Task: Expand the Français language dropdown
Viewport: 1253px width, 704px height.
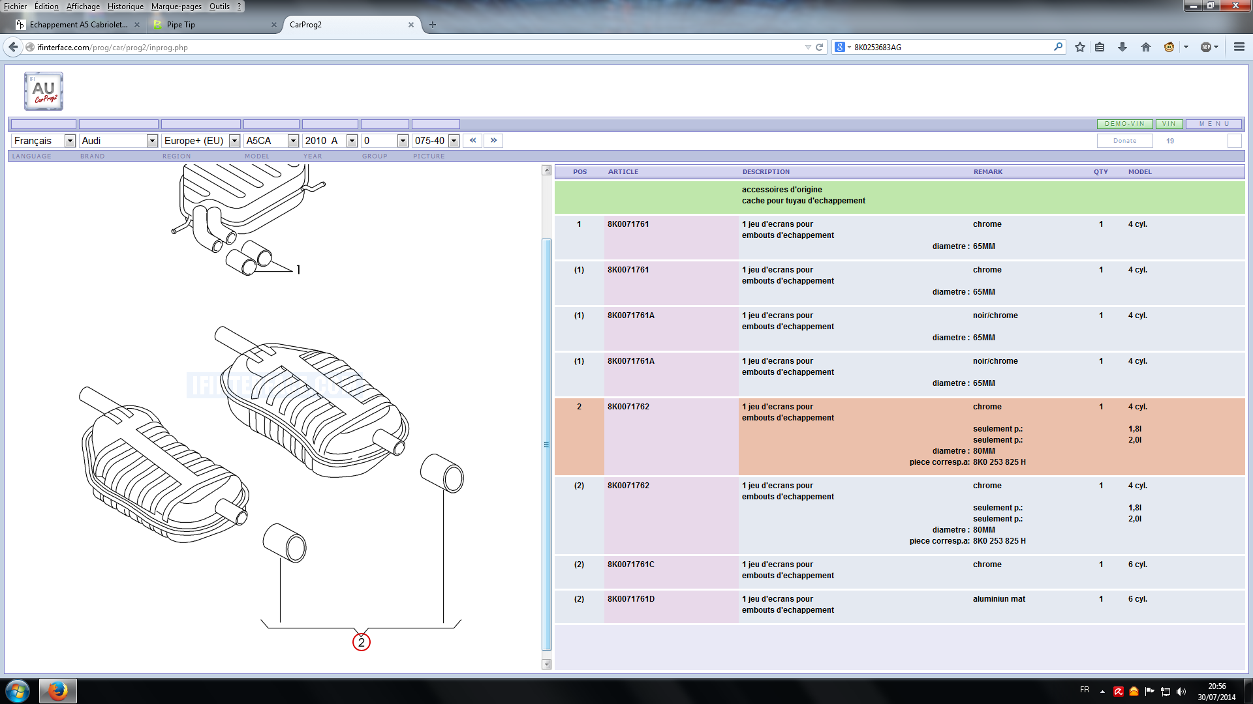Action: (x=69, y=141)
